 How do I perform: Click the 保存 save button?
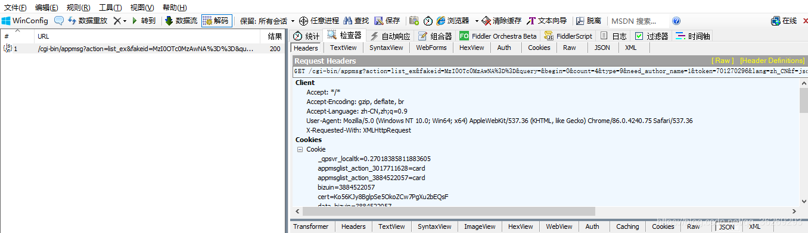pos(387,20)
